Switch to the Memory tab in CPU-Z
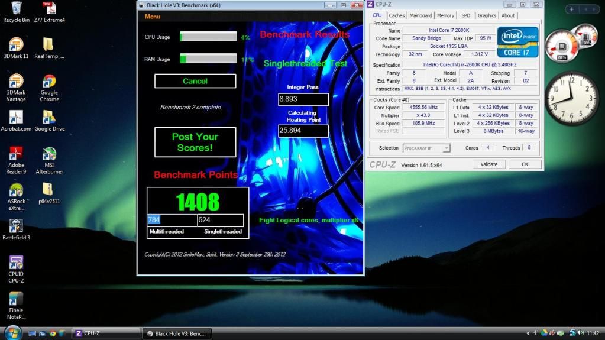Image resolution: width=605 pixels, height=340 pixels. (446, 15)
